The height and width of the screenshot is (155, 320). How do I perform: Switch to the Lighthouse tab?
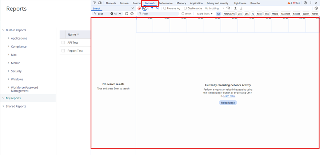(x=240, y=3)
